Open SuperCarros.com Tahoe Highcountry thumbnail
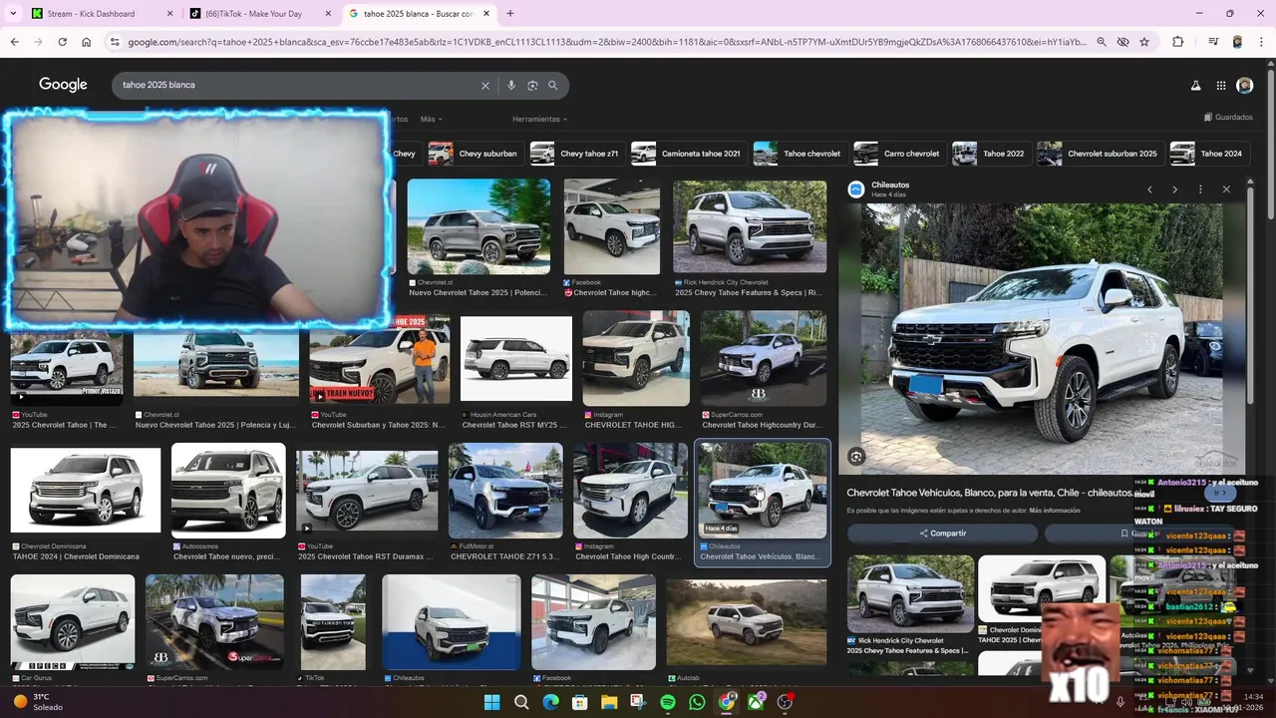 (x=764, y=359)
